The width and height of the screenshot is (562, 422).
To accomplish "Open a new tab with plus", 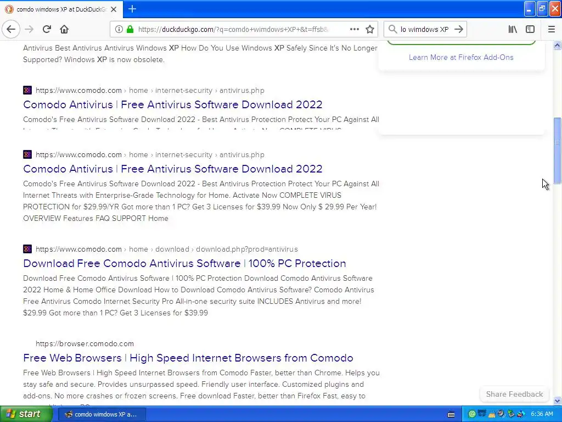I will tap(132, 9).
